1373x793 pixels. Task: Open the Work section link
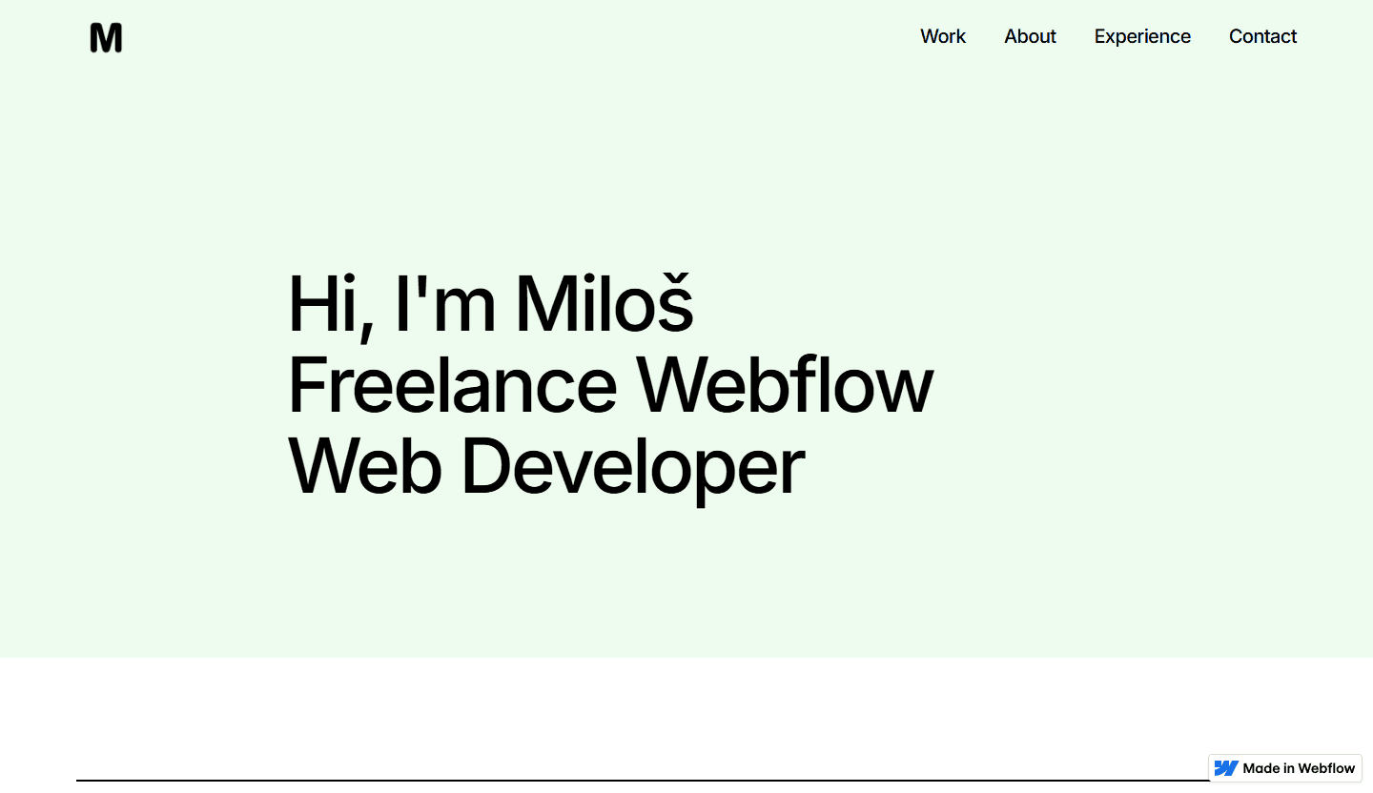pos(943,36)
